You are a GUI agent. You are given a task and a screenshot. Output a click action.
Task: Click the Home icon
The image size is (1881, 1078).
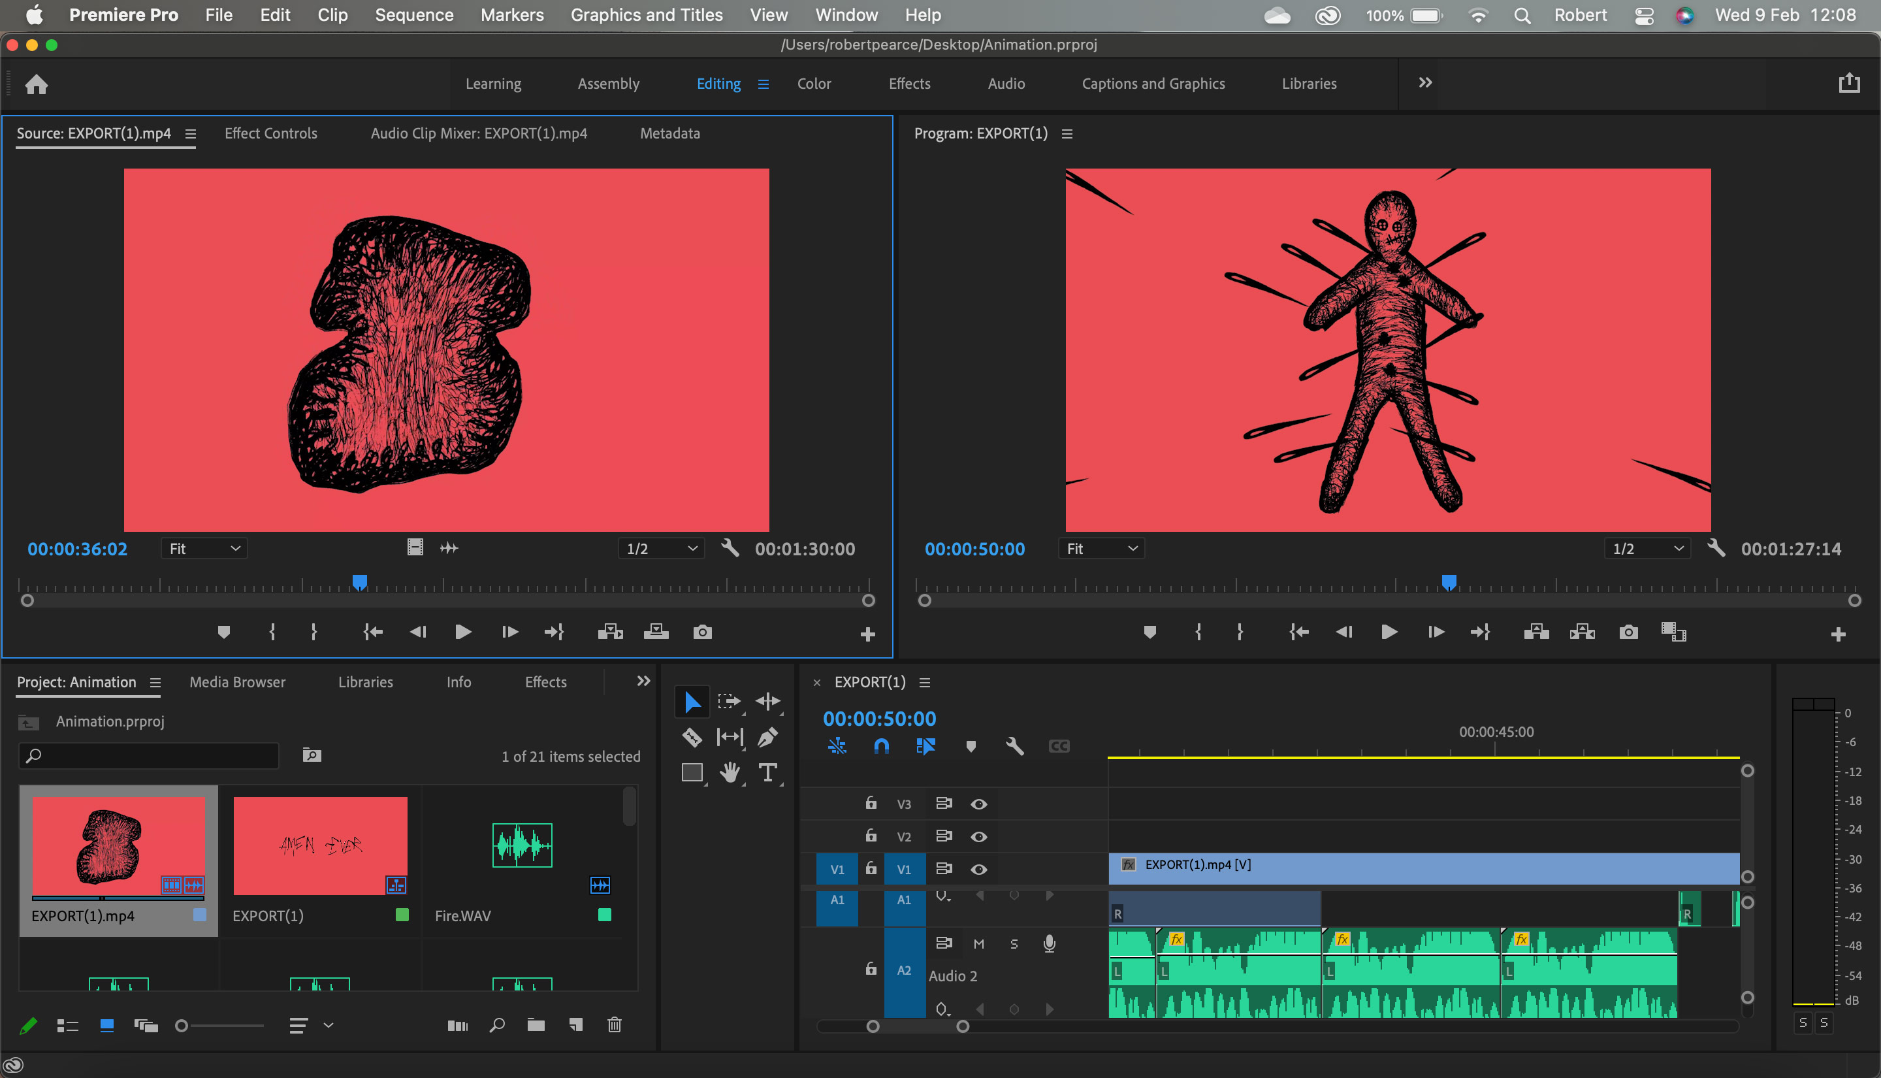click(x=37, y=84)
